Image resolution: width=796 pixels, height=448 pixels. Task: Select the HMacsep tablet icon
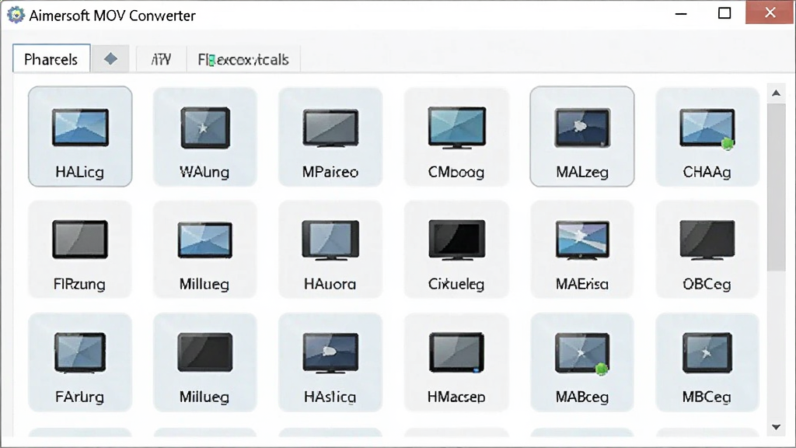[x=456, y=362]
